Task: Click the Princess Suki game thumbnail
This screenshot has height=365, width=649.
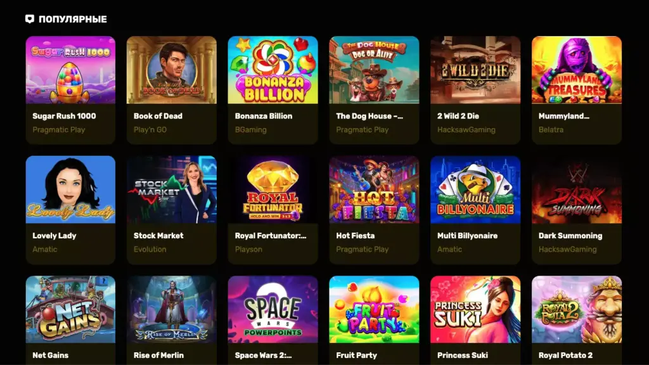Action: [x=475, y=309]
